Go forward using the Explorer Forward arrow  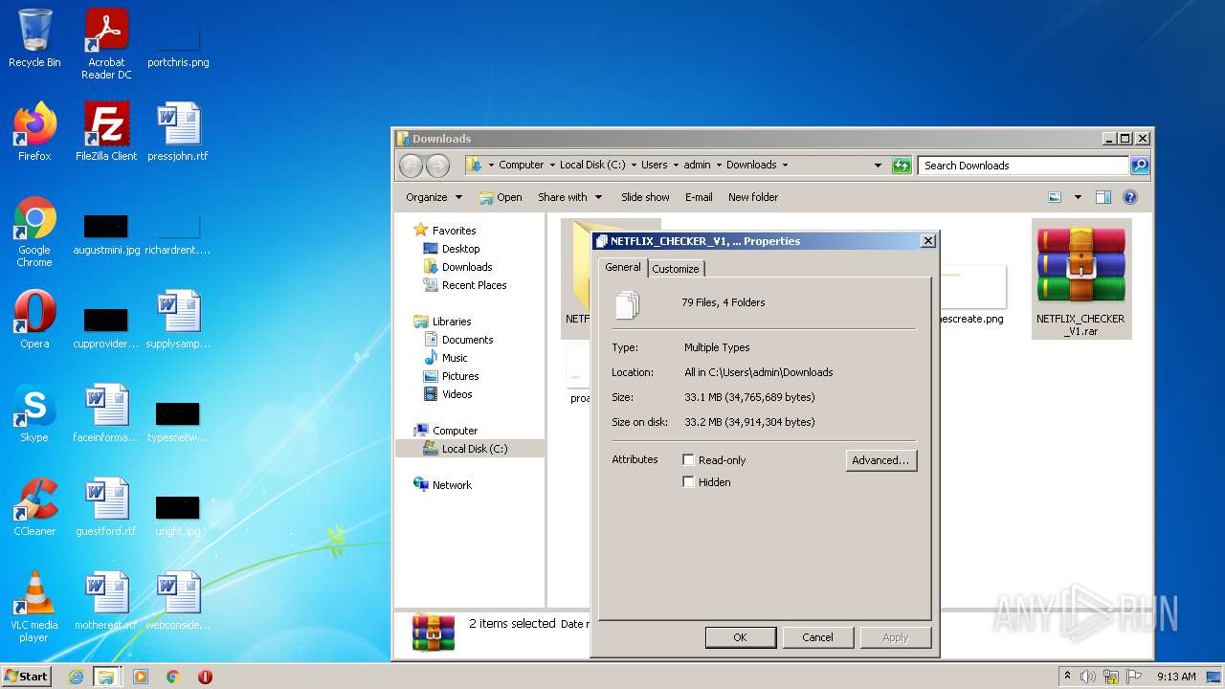pos(437,166)
